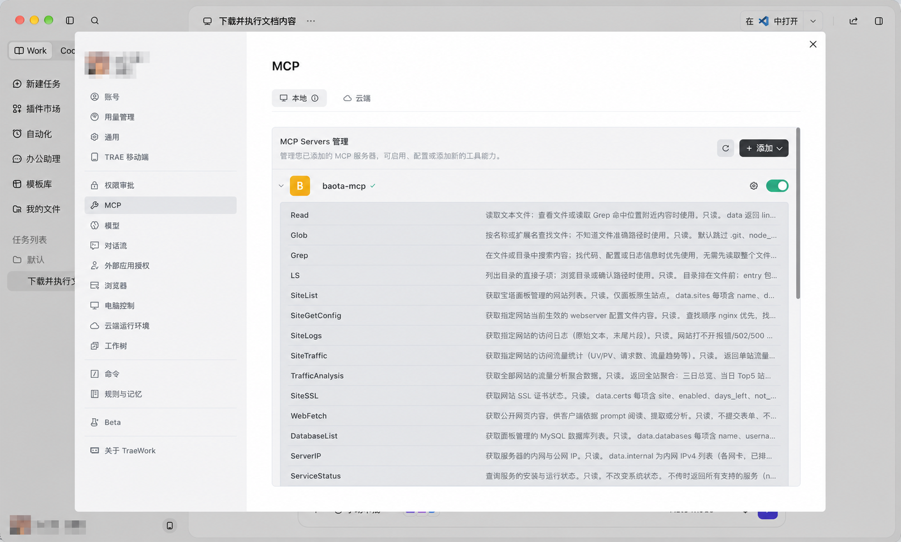This screenshot has width=901, height=542.
Task: Click the MCP panel vertical scrollbar
Action: [x=798, y=214]
